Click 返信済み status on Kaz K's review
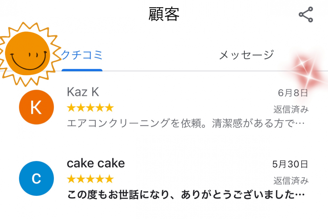 click(x=291, y=109)
